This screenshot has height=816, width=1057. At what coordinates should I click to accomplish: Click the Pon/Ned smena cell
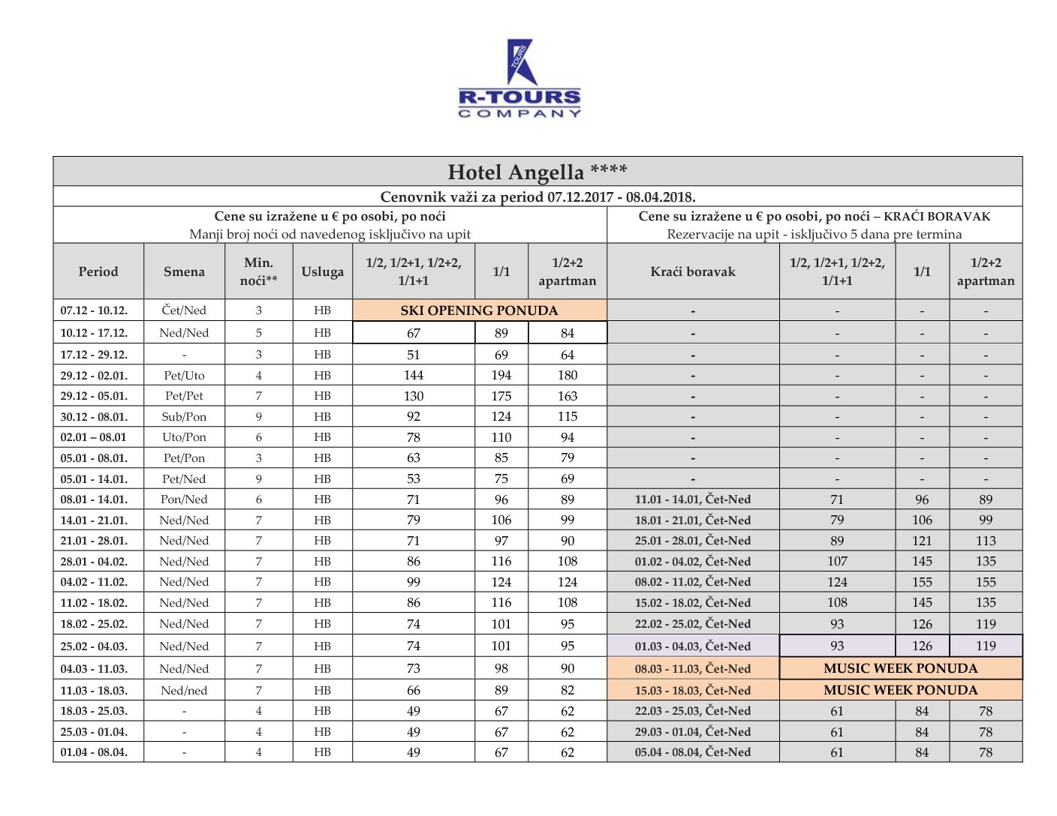(x=184, y=499)
